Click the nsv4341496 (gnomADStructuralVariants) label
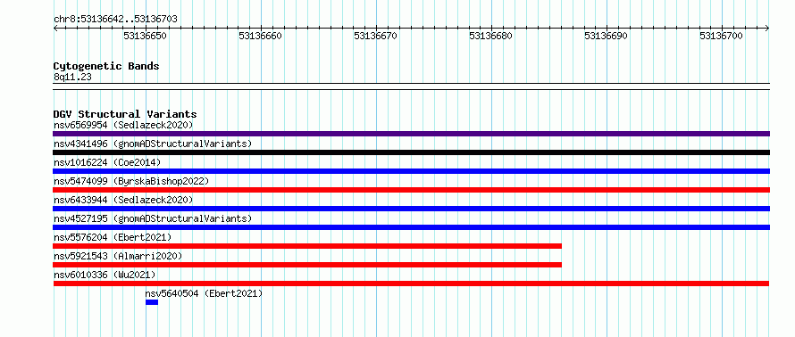 (153, 144)
